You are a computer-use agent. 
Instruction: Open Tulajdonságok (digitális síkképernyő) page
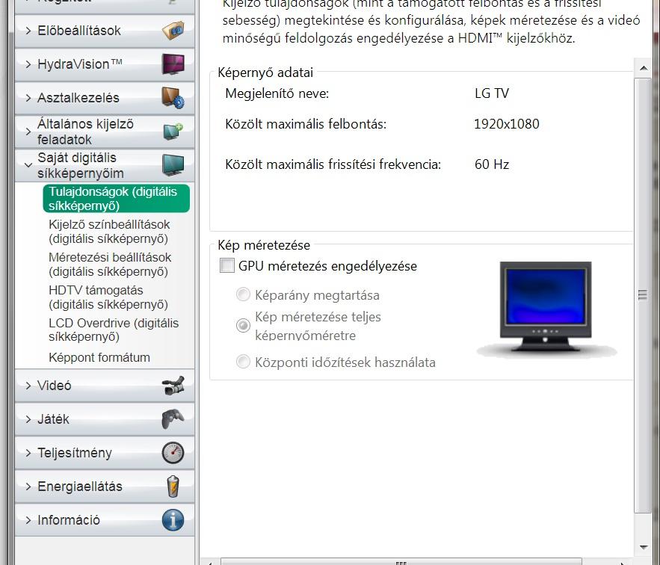[116, 198]
